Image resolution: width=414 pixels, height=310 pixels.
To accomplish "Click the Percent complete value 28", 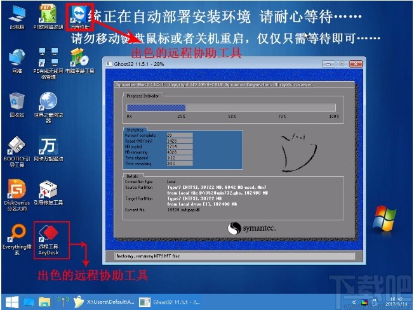I will coord(180,135).
